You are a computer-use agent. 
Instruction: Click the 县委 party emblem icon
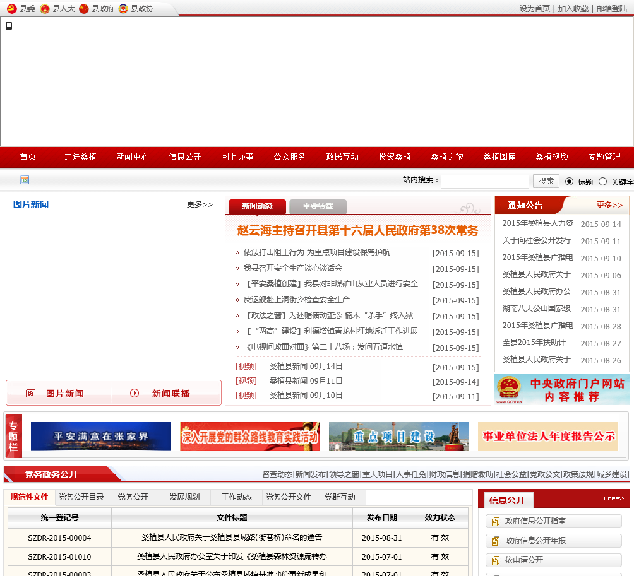[x=12, y=8]
